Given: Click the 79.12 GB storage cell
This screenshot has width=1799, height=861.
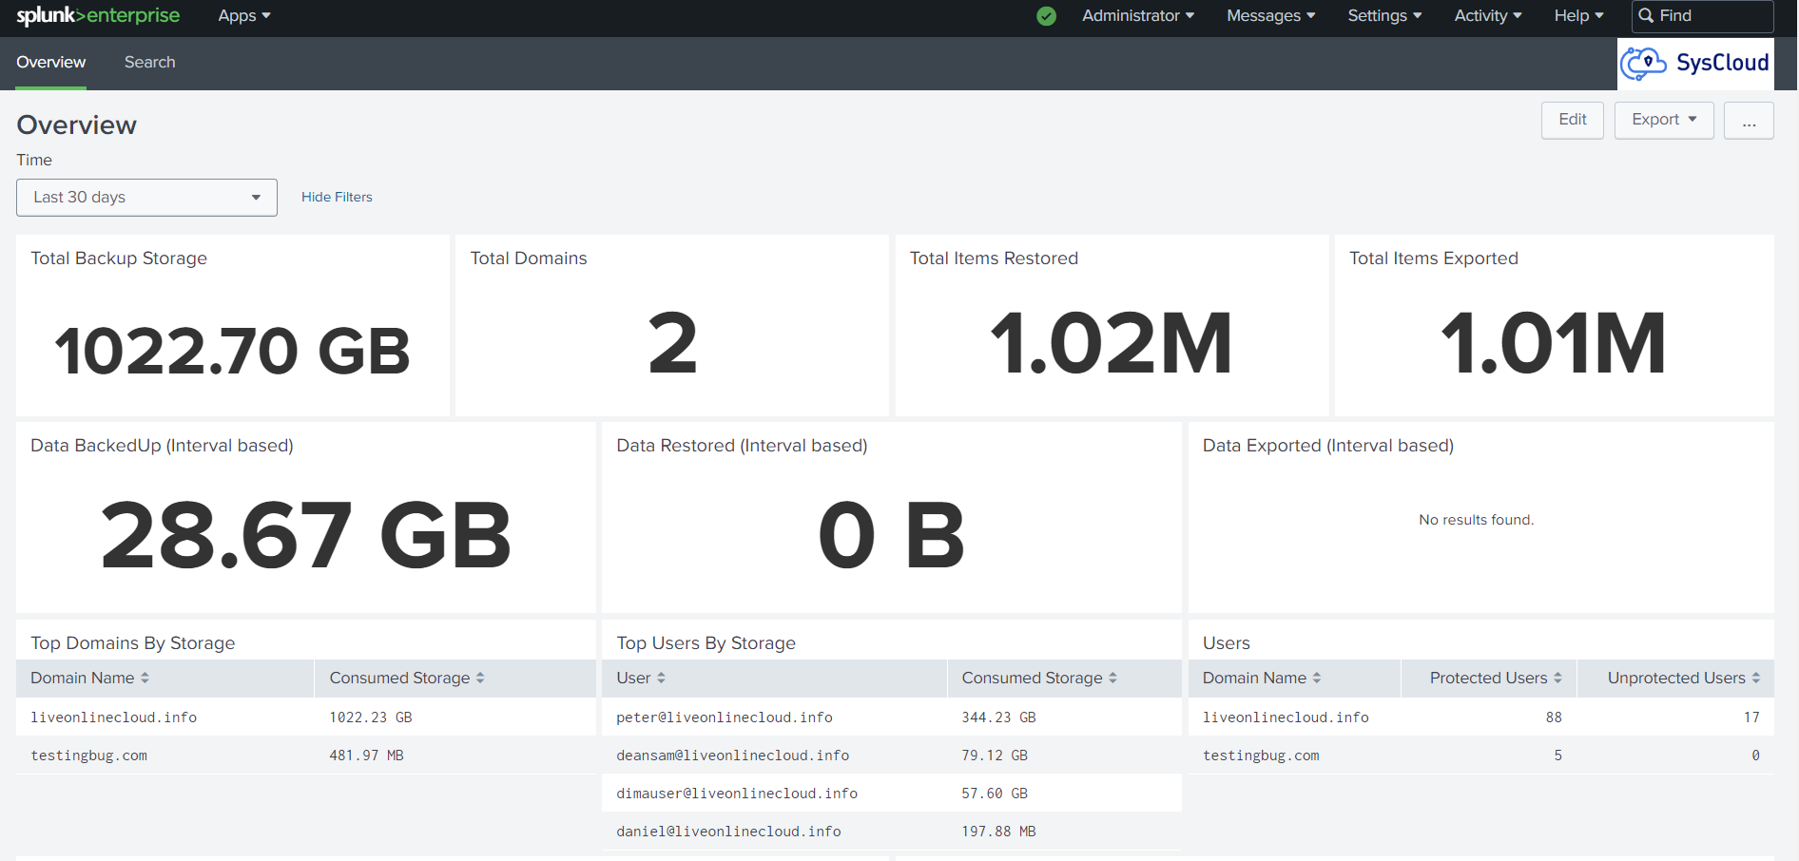Looking at the screenshot, I should 995,756.
